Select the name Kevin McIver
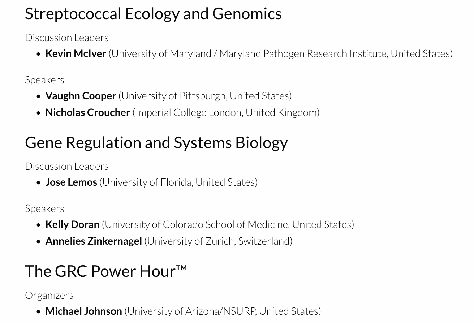 tap(76, 53)
